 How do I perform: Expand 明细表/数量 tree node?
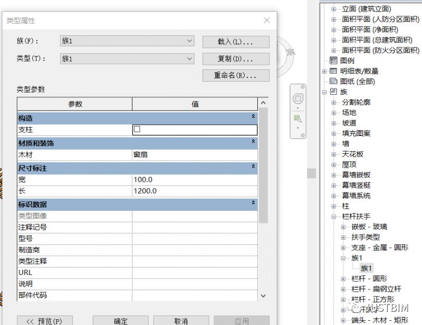[324, 71]
